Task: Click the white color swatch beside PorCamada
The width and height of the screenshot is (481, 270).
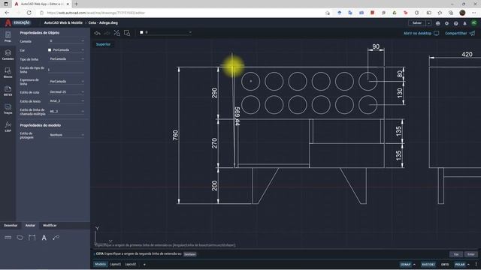Action: [50, 50]
